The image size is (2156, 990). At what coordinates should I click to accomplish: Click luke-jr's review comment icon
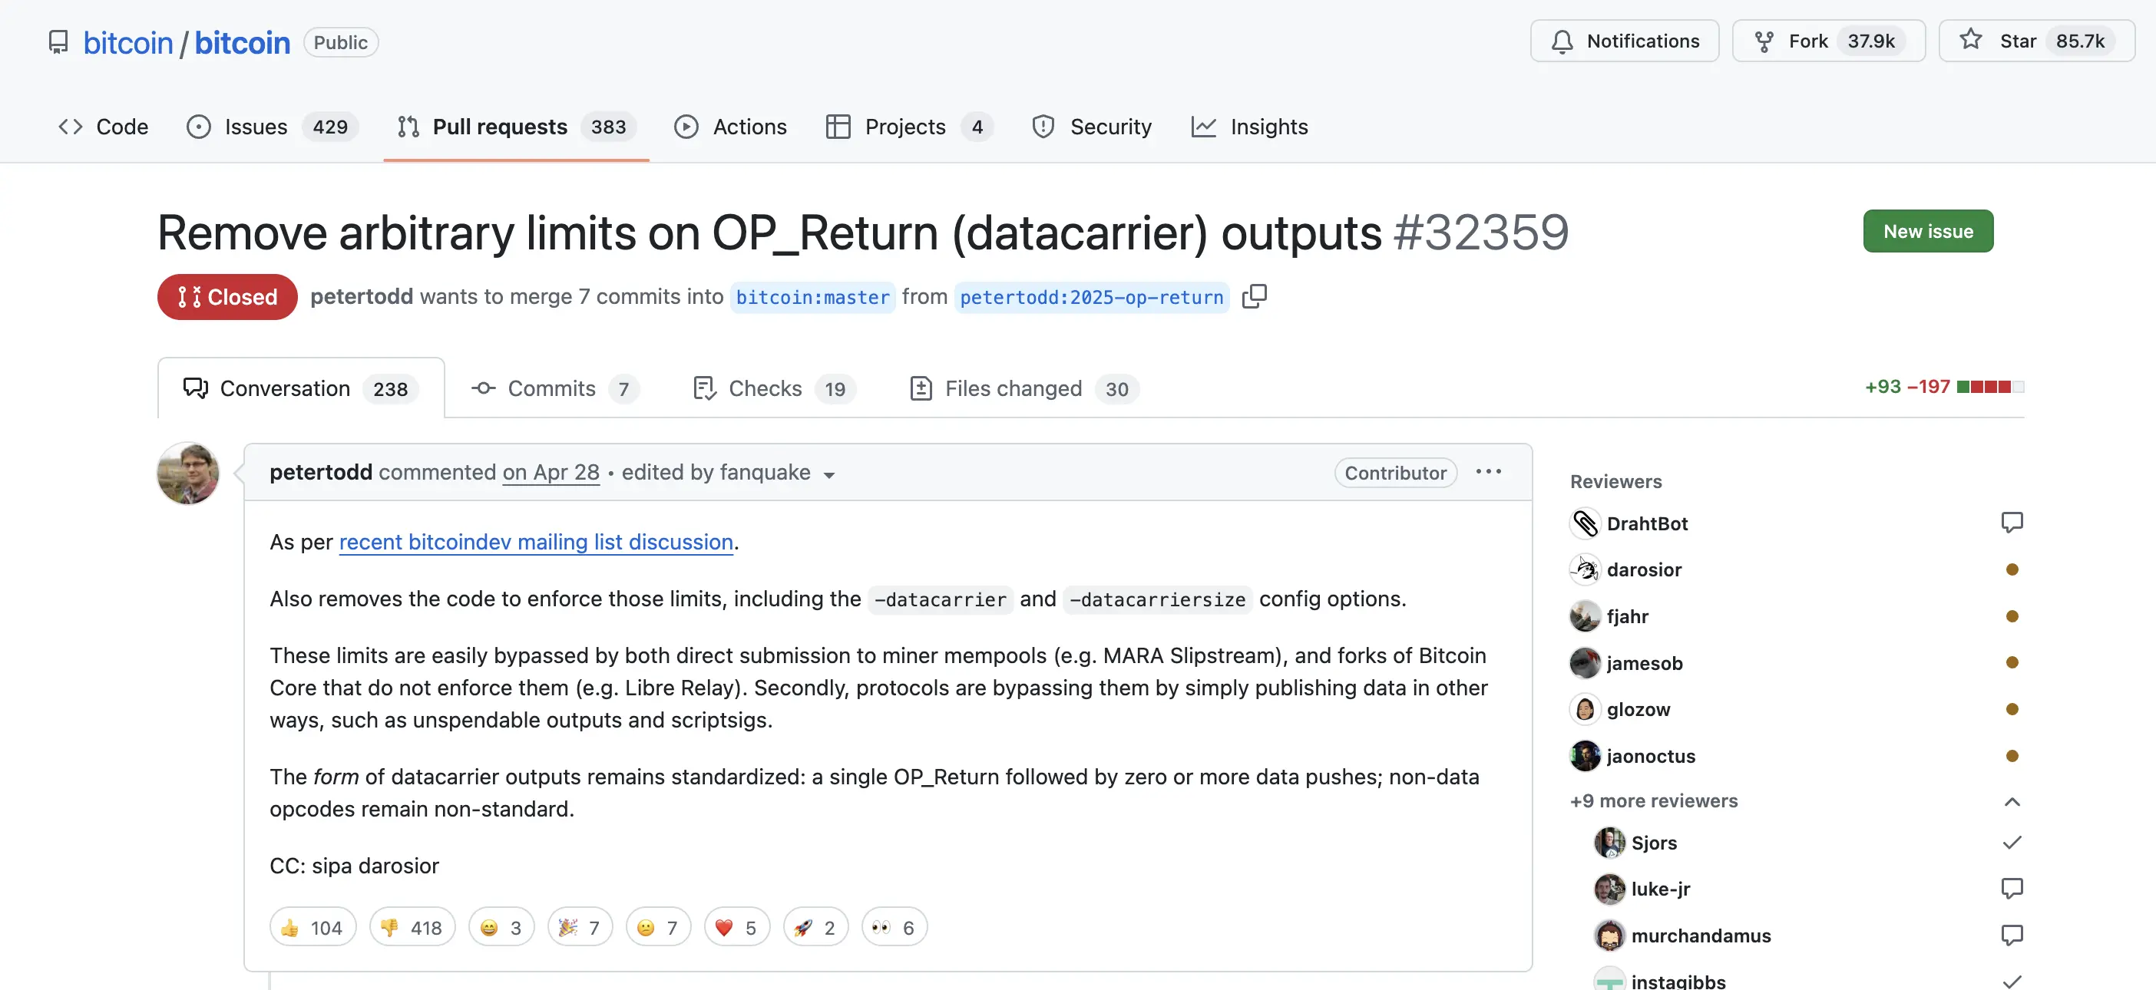(2011, 888)
